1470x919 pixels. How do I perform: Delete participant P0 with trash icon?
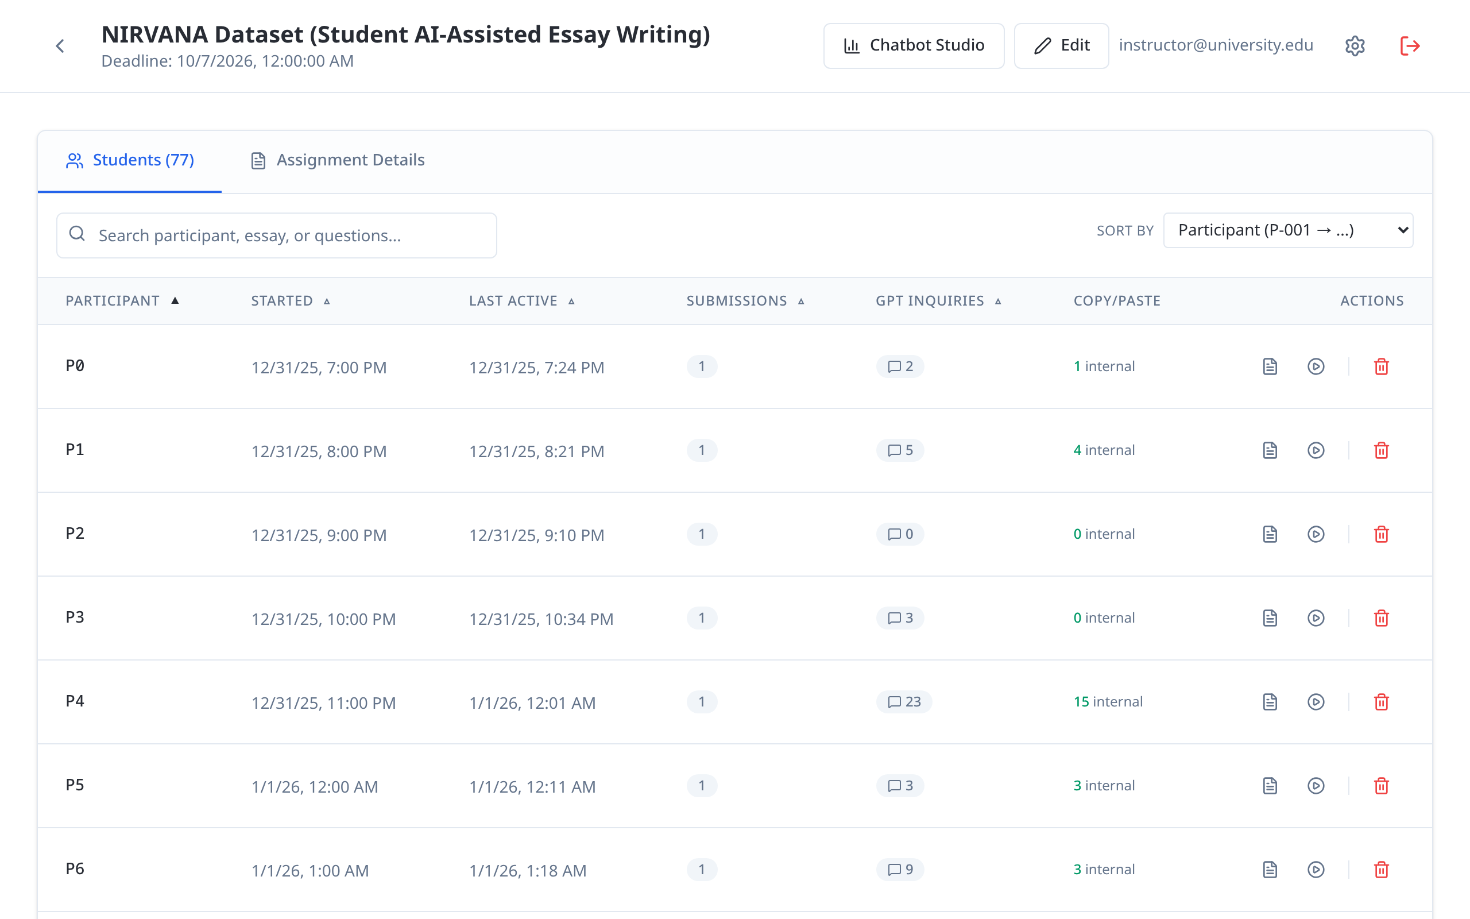1382,366
